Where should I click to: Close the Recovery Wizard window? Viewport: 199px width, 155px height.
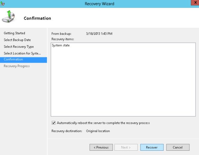point(195,3)
